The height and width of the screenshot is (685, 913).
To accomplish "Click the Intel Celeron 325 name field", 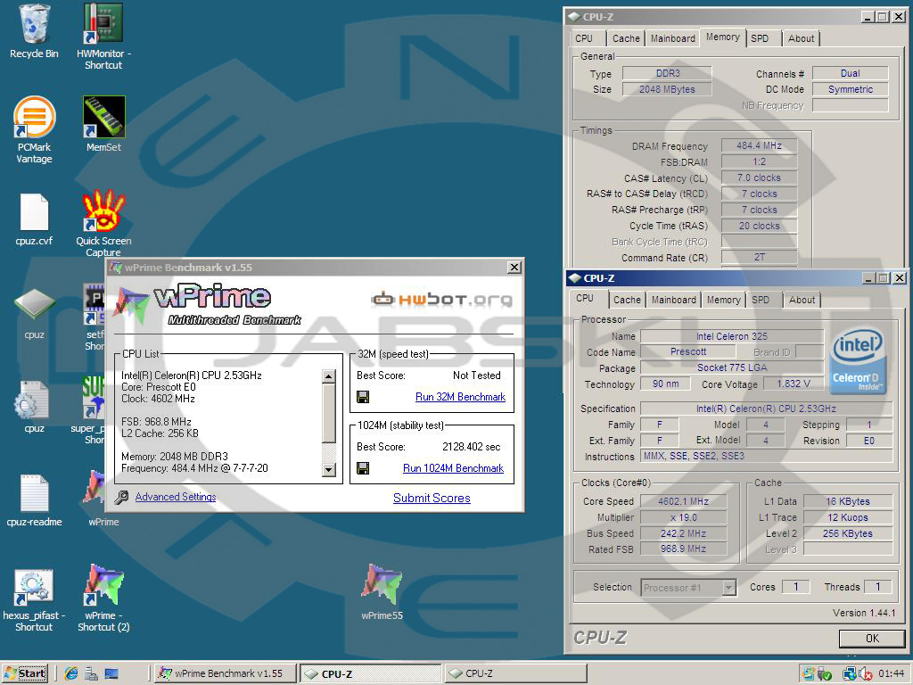I will [732, 336].
